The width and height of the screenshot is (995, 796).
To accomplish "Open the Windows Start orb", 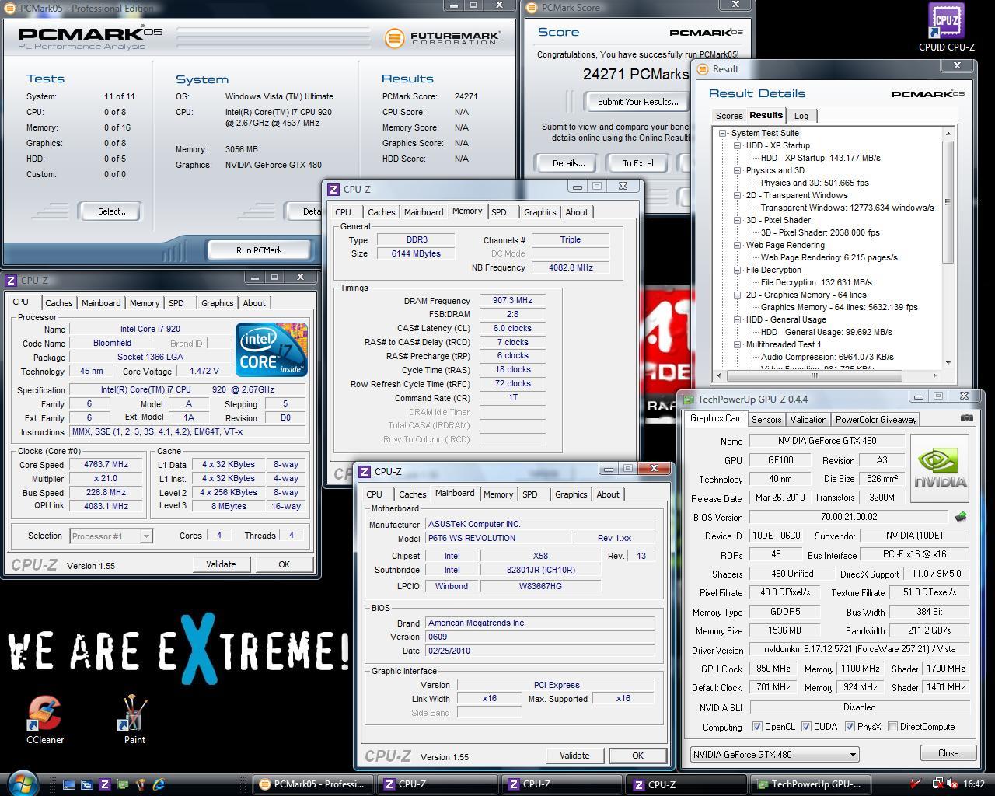I will [23, 783].
